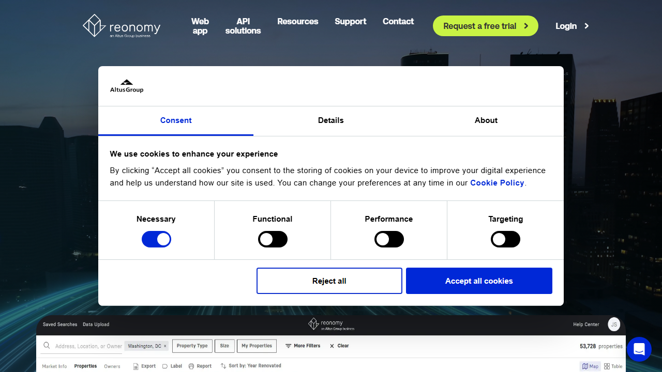The image size is (662, 372).
Task: Click the Report icon in the preview toolbar
Action: pos(191,366)
